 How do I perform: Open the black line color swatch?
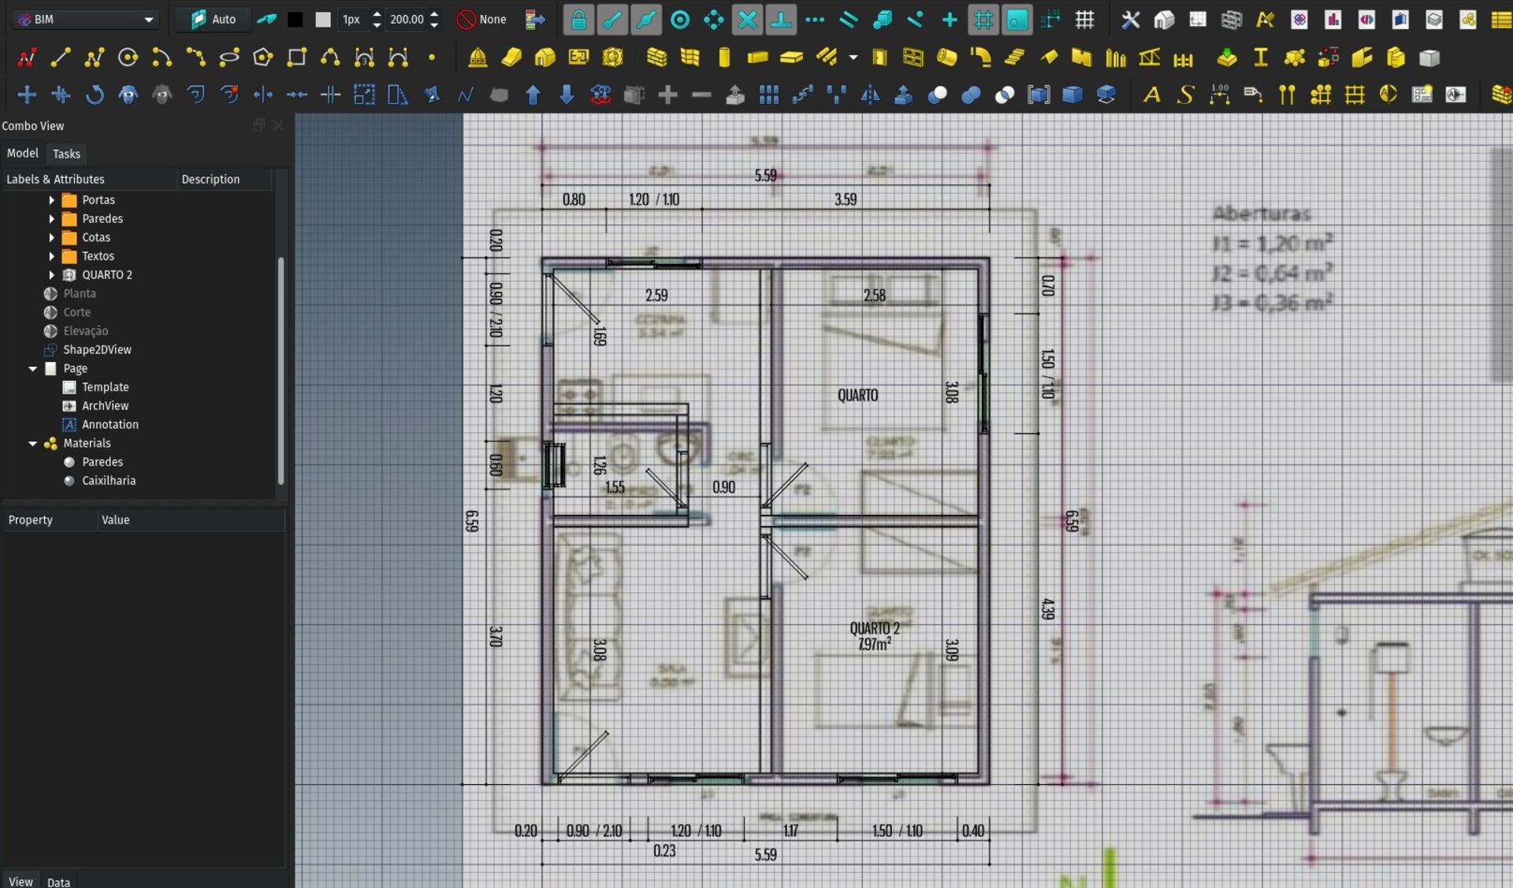click(295, 20)
